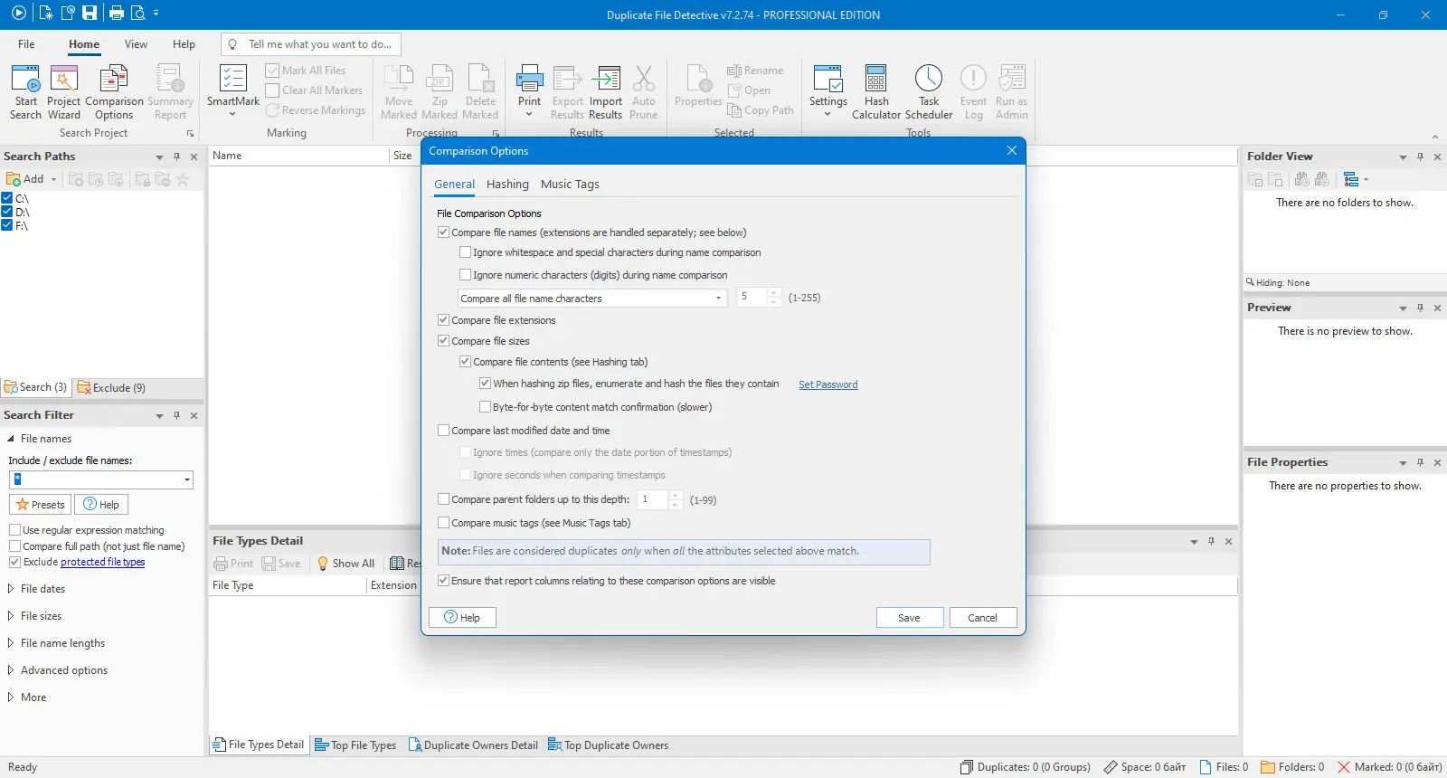
Task: Click the file name characters count stepper
Action: [774, 298]
